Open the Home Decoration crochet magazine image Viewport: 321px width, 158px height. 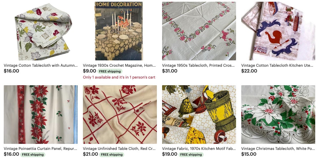(120, 31)
